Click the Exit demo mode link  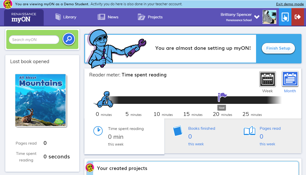point(290,4)
